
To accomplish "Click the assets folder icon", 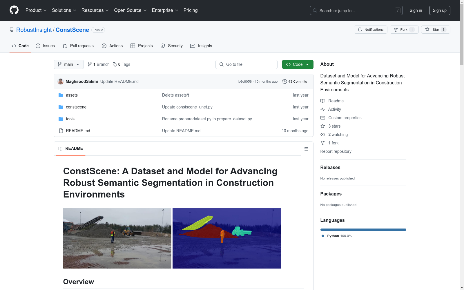I will [x=61, y=95].
